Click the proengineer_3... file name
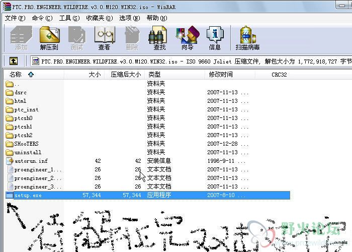The width and height of the screenshot is (352, 252). coord(38,187)
